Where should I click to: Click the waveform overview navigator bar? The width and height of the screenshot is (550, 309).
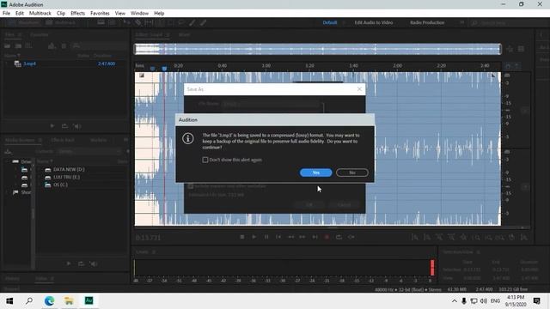pyautogui.click(x=318, y=49)
